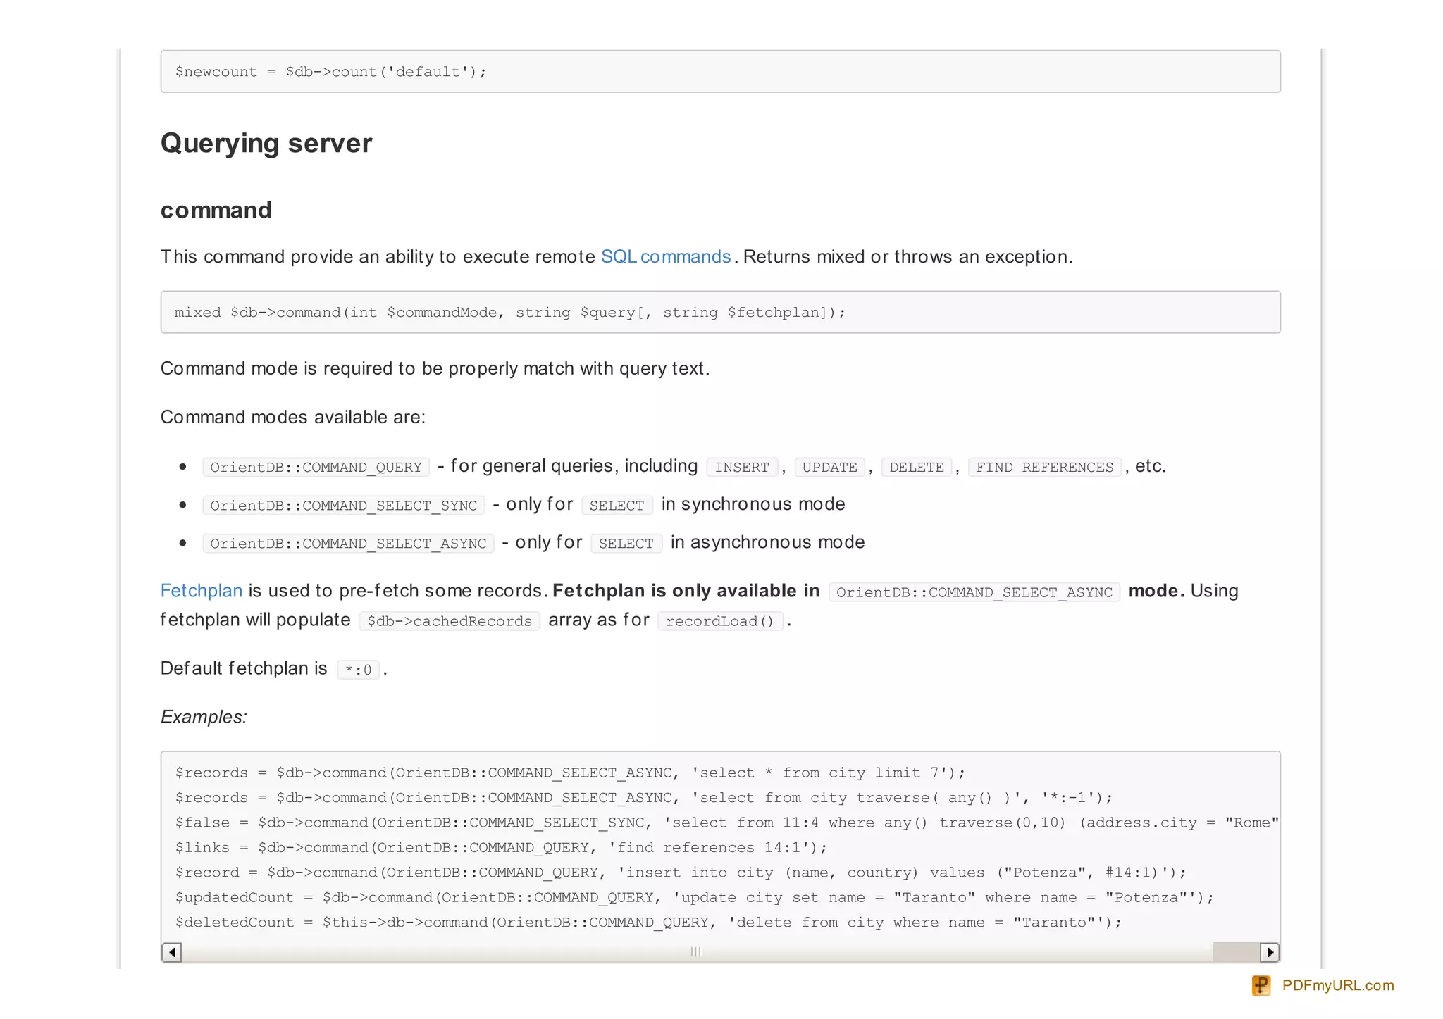Click the FIND REFERENCES inline code

[1044, 468]
